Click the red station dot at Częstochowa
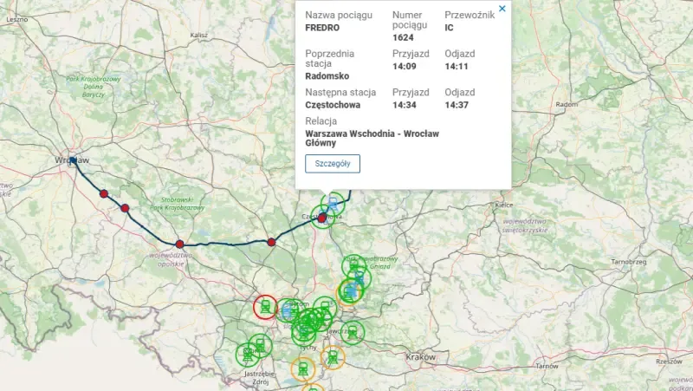The image size is (693, 391). point(322,218)
